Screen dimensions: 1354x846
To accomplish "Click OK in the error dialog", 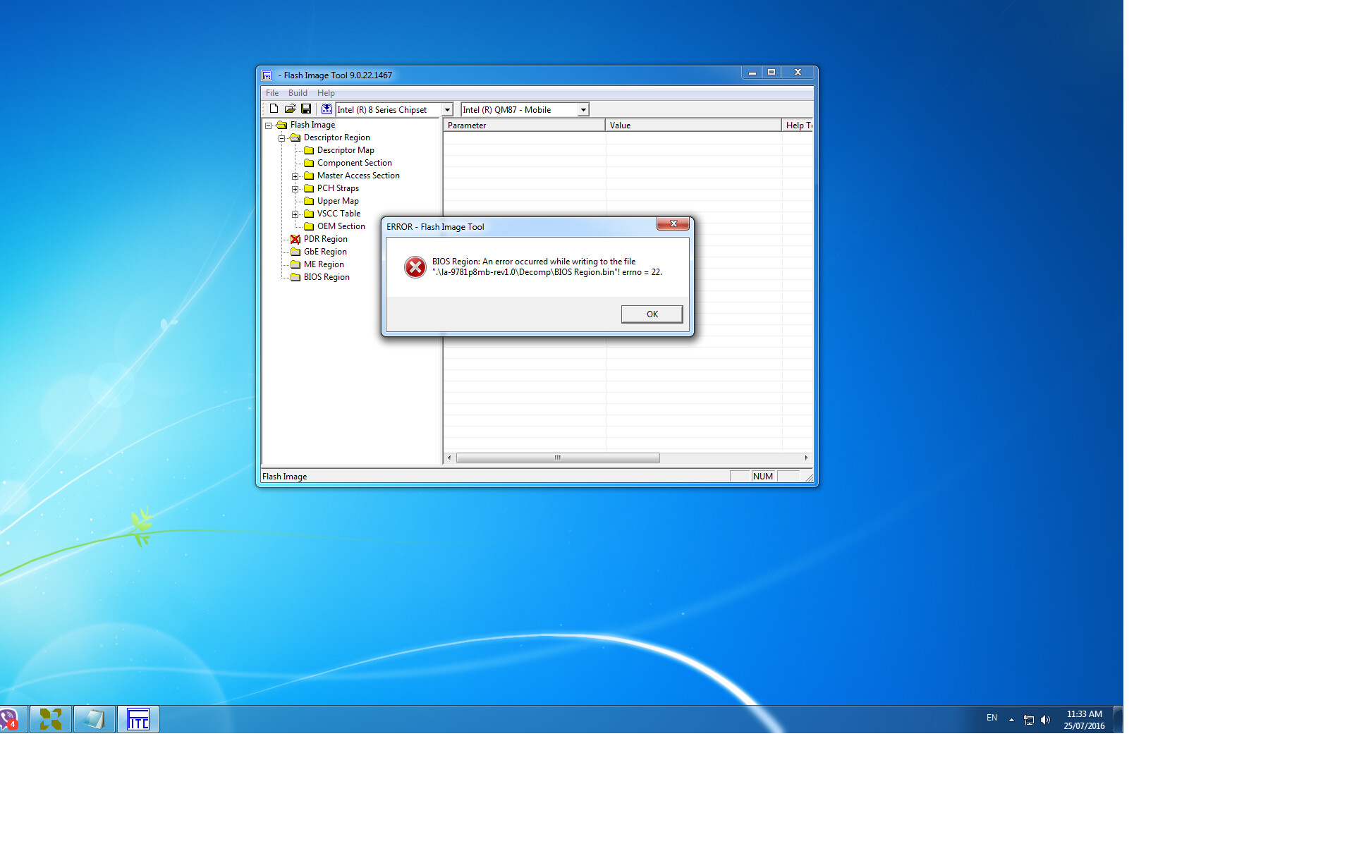I will tap(652, 314).
